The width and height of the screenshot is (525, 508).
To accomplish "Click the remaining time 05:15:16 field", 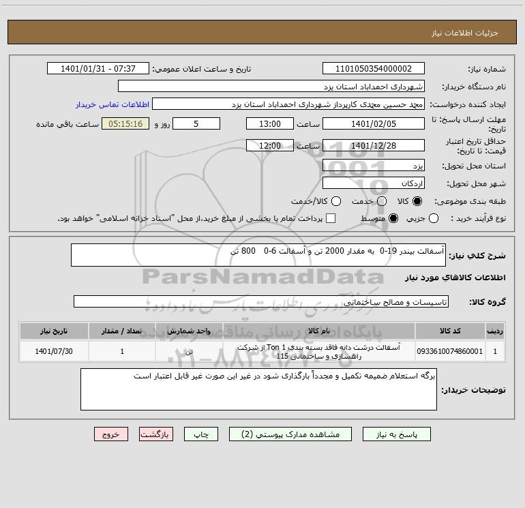I will (125, 123).
